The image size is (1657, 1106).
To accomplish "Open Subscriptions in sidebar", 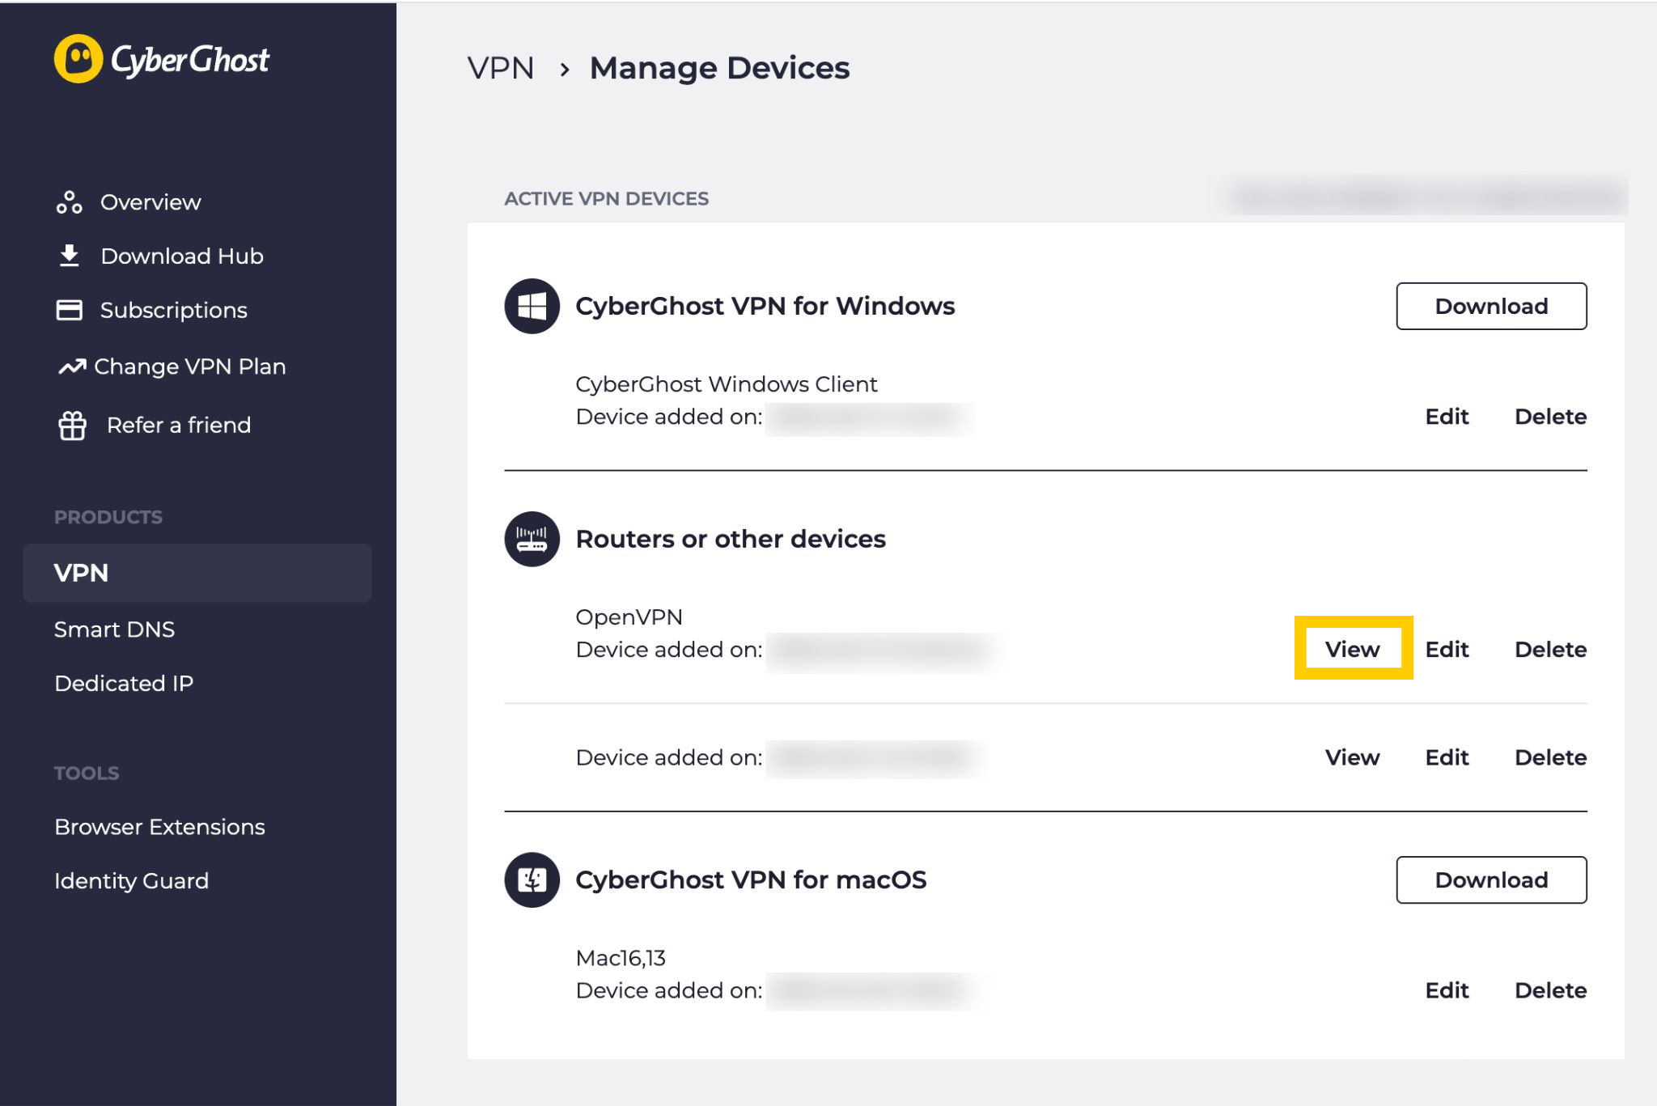I will [x=173, y=310].
